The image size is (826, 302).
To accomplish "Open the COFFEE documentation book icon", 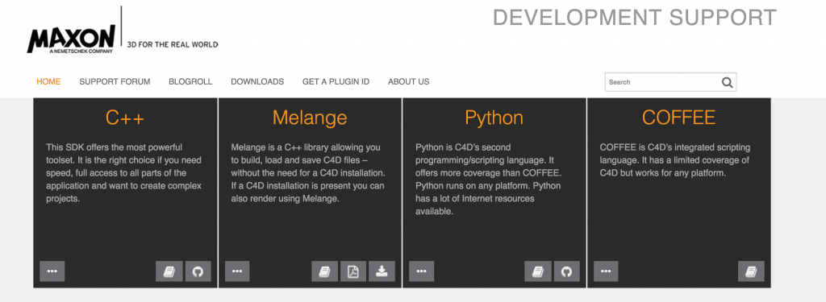I will tap(751, 271).
